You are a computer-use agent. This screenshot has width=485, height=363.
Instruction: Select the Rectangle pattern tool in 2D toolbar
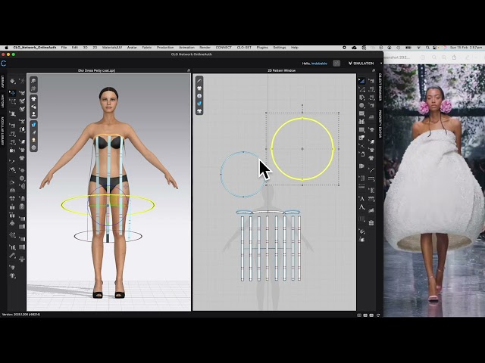point(361,113)
